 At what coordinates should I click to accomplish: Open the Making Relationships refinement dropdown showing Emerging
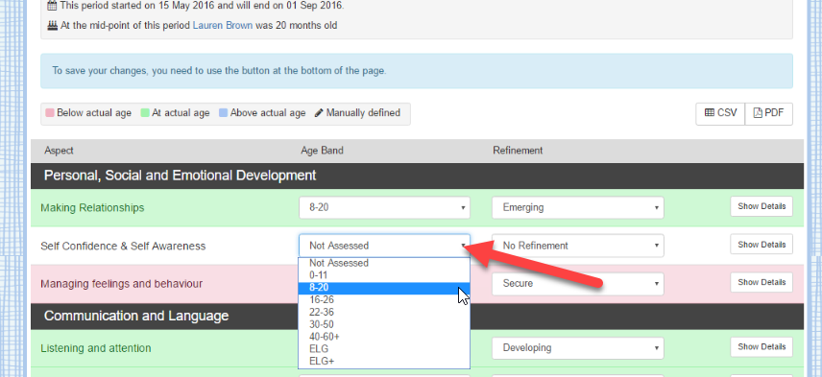[x=578, y=207]
